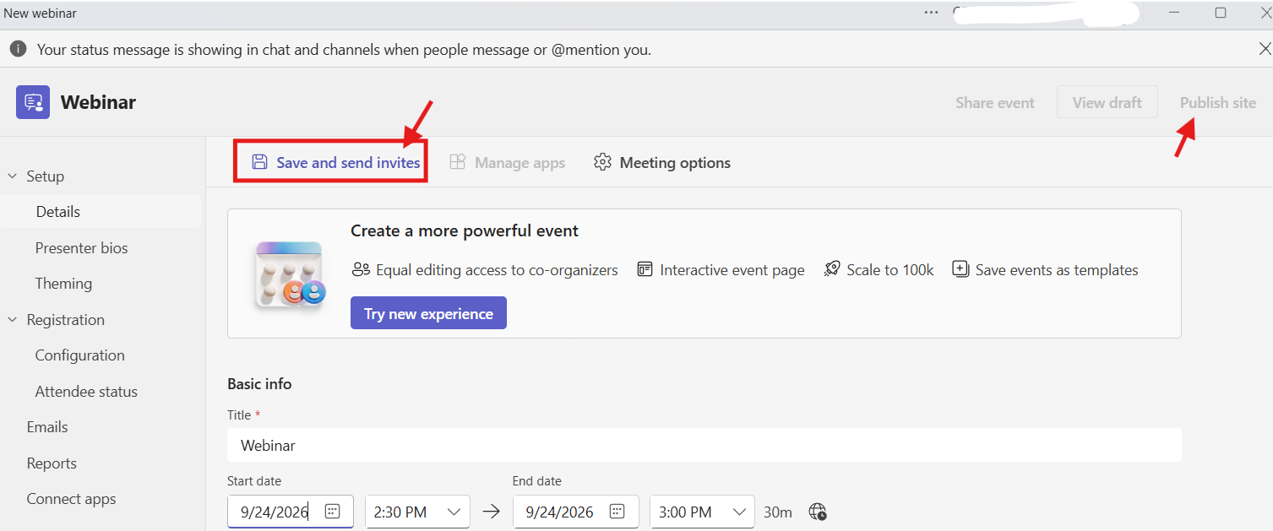The height and width of the screenshot is (531, 1273).
Task: Click the Title field containing Webinar
Action: coord(705,445)
